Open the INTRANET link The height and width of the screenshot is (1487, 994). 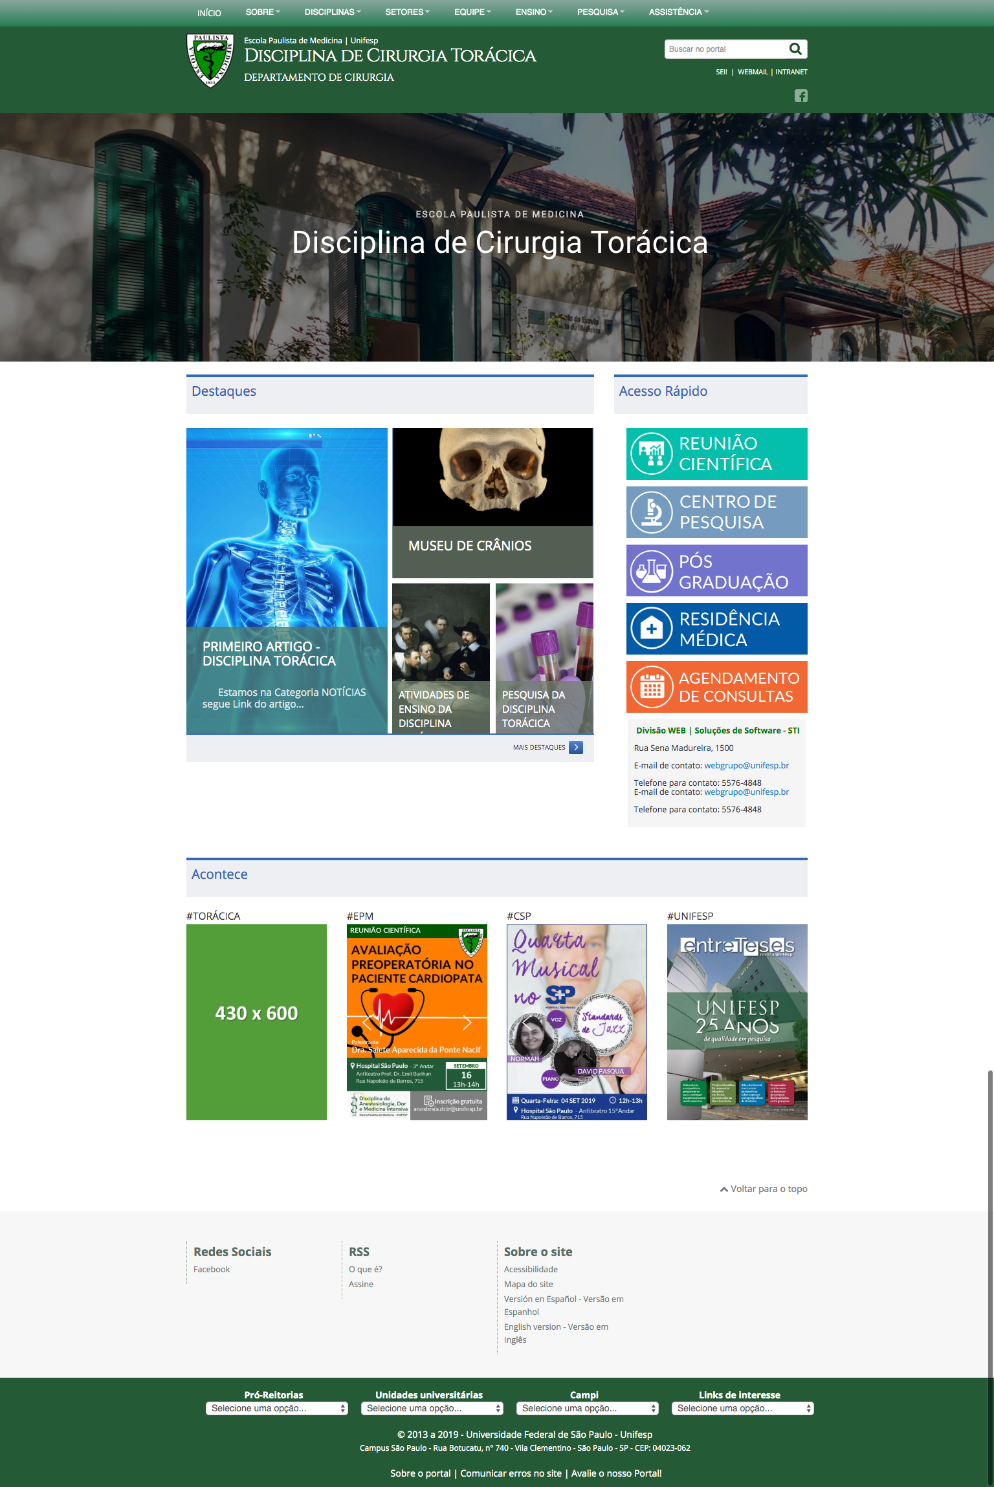pyautogui.click(x=791, y=72)
